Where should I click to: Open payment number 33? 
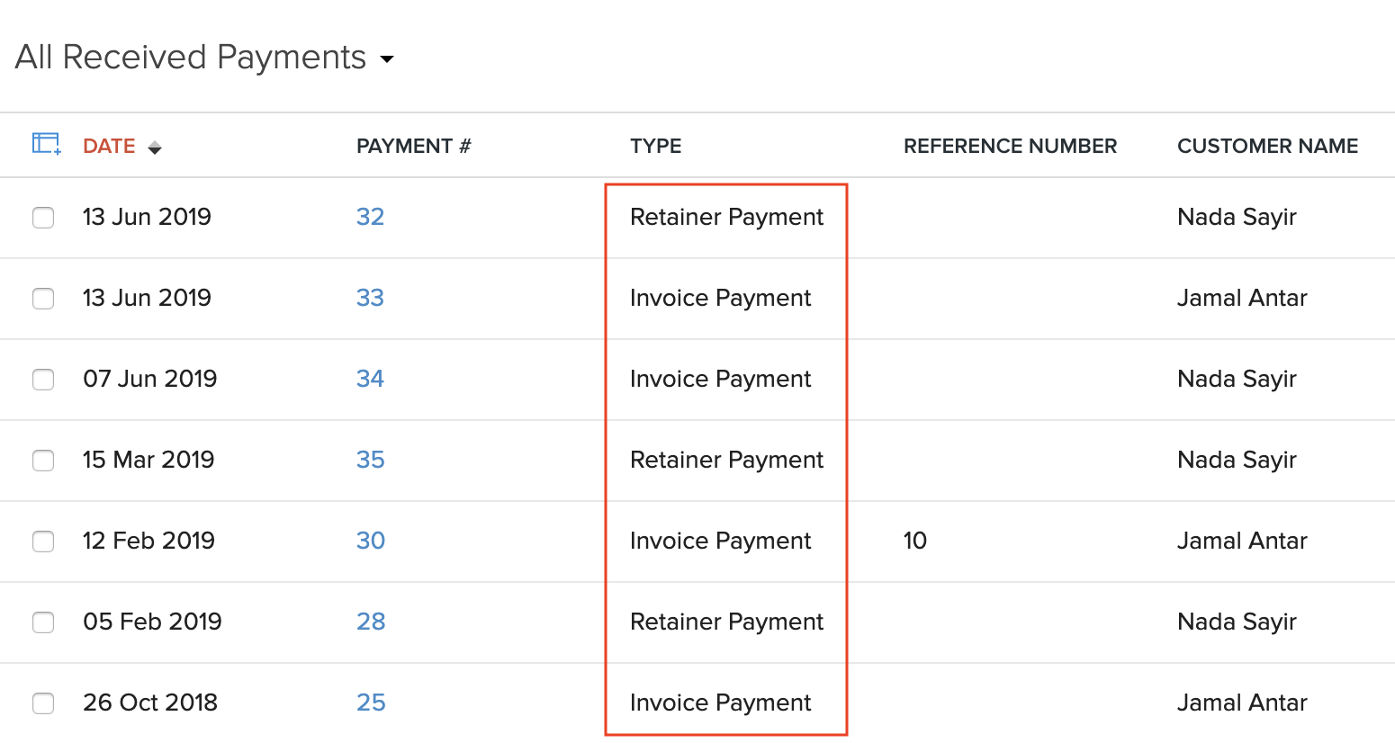(370, 297)
